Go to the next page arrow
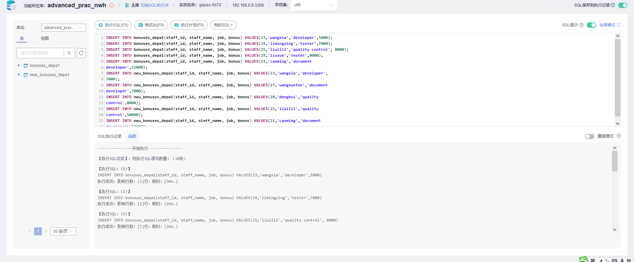Screen dimensions: 634x262 pos(46,231)
